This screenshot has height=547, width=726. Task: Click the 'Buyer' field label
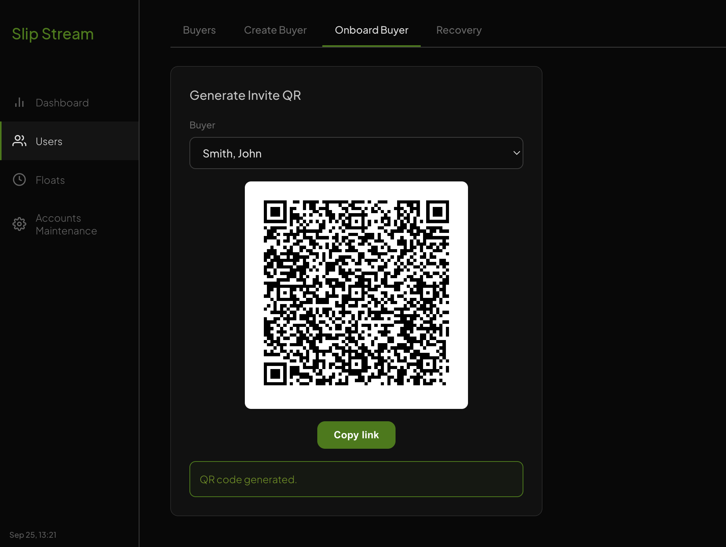point(202,125)
